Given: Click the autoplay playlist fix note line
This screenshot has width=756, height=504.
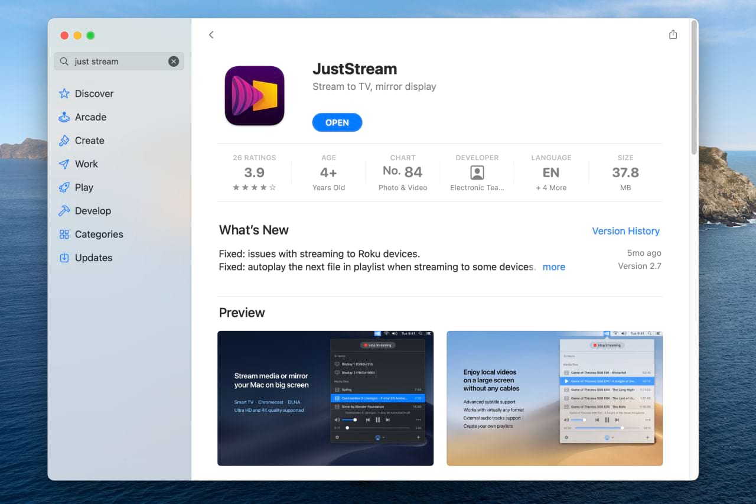Looking at the screenshot, I should tap(377, 267).
